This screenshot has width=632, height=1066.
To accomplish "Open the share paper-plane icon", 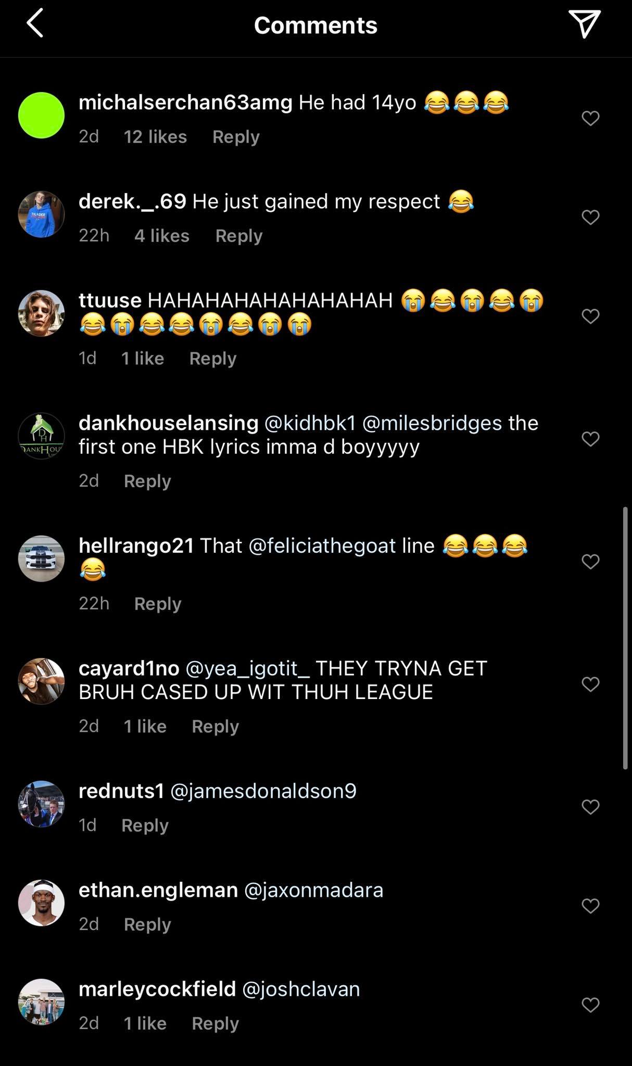I will pyautogui.click(x=584, y=24).
